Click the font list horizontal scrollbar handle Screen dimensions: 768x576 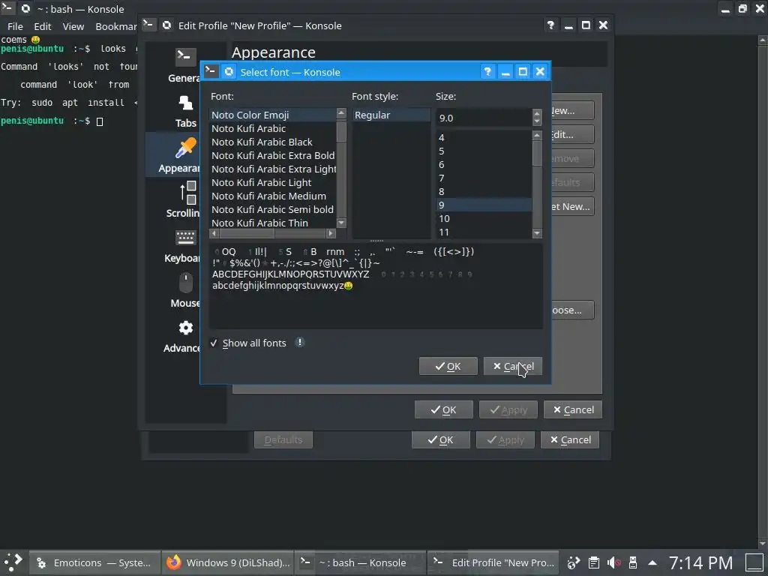coord(246,233)
